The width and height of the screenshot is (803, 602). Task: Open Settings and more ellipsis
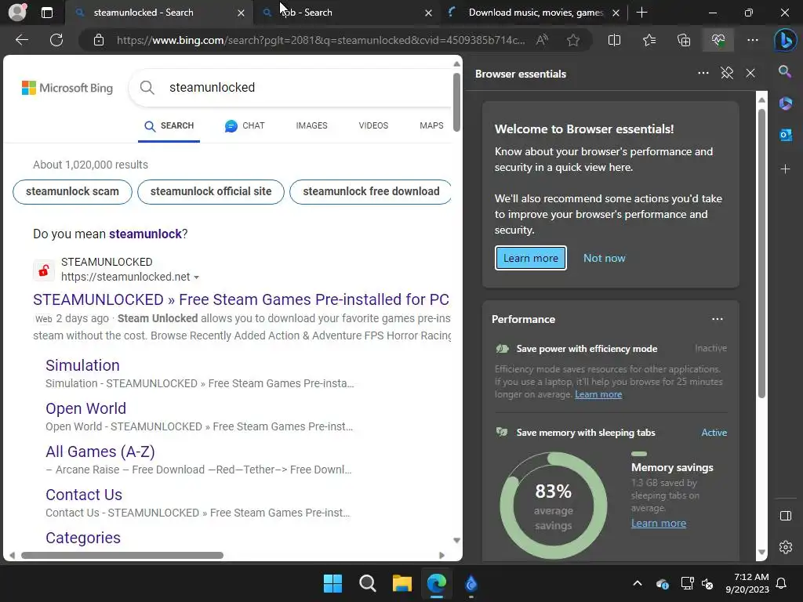(752, 40)
